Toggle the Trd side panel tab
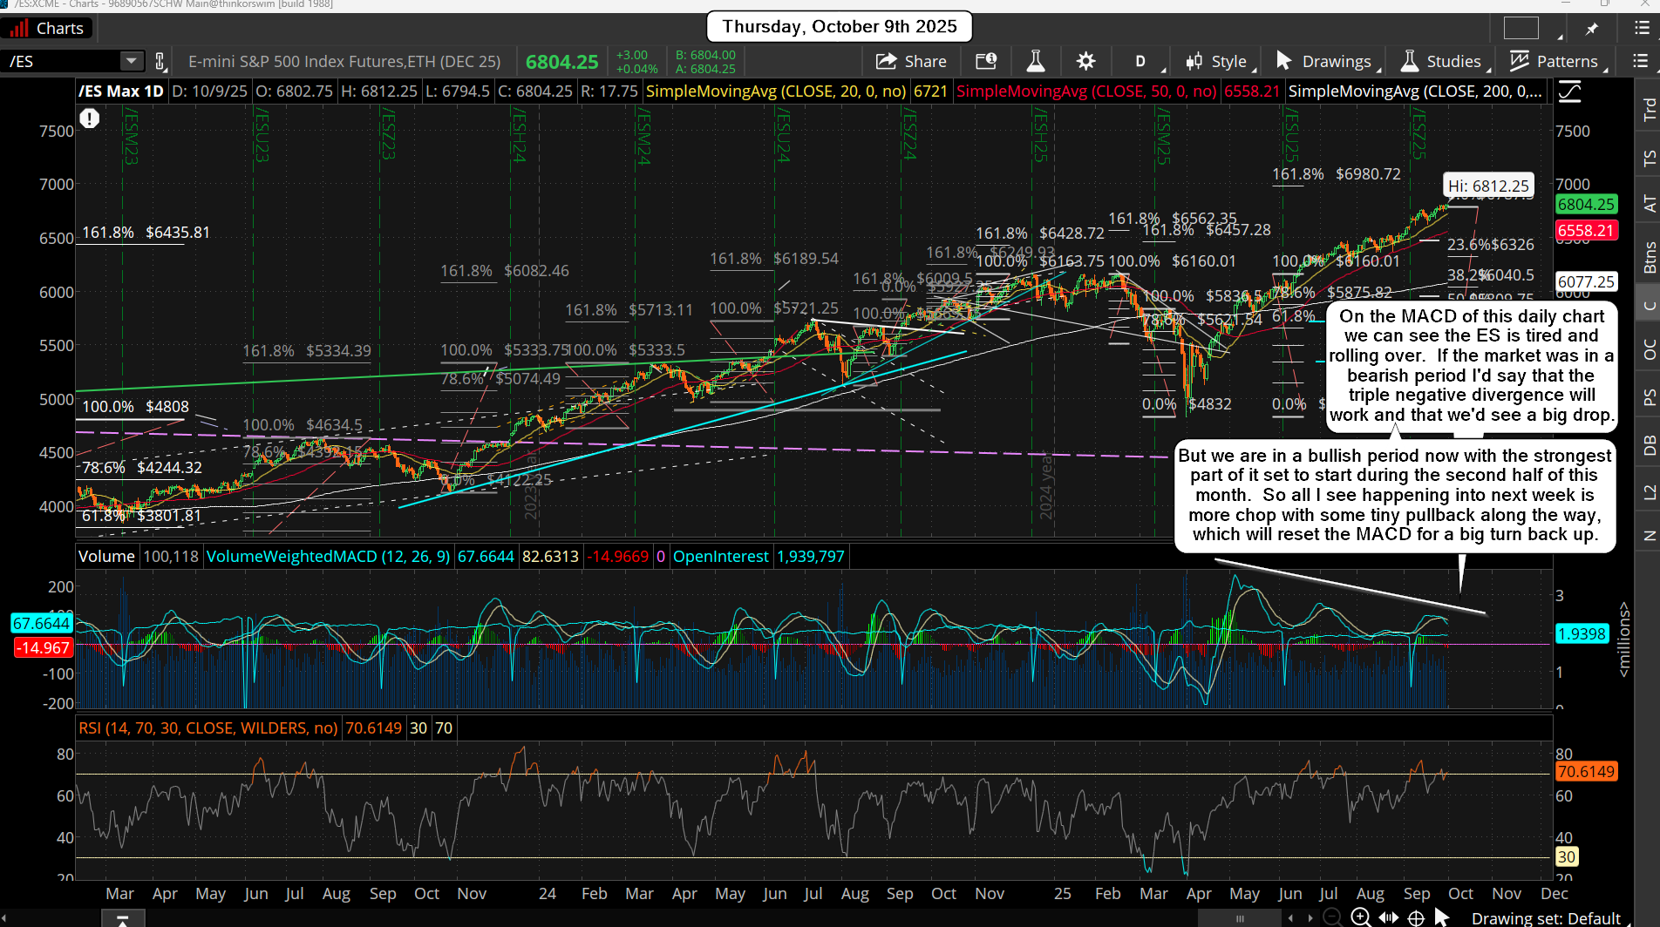 pyautogui.click(x=1649, y=109)
